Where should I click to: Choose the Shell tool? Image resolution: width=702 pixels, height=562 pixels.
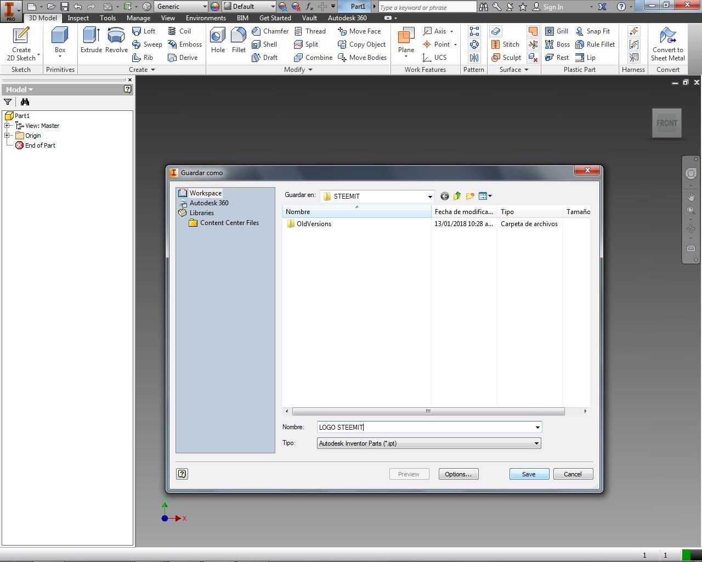tap(264, 44)
